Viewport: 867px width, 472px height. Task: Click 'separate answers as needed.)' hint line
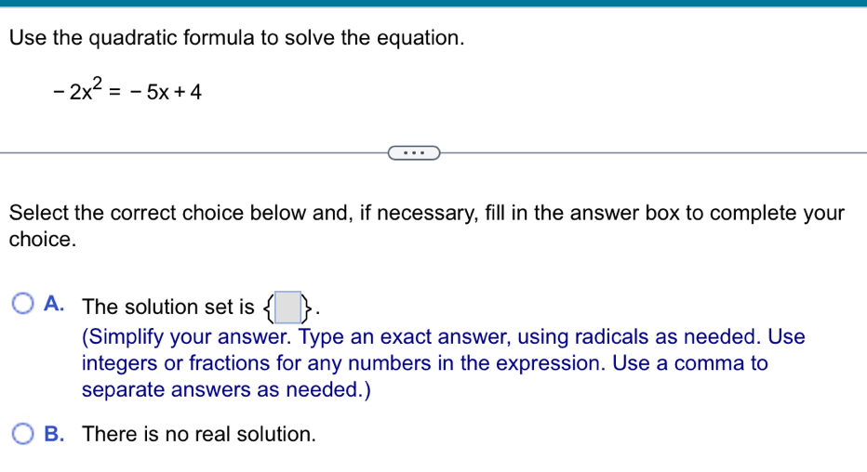(x=226, y=389)
